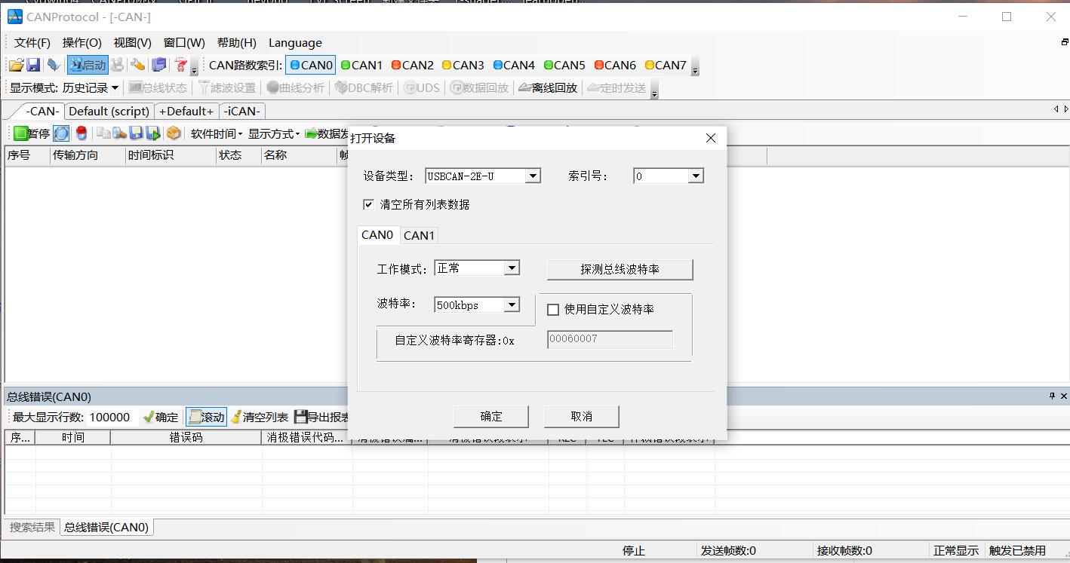
Task: Select CAN2 channel indicator
Action: point(412,66)
